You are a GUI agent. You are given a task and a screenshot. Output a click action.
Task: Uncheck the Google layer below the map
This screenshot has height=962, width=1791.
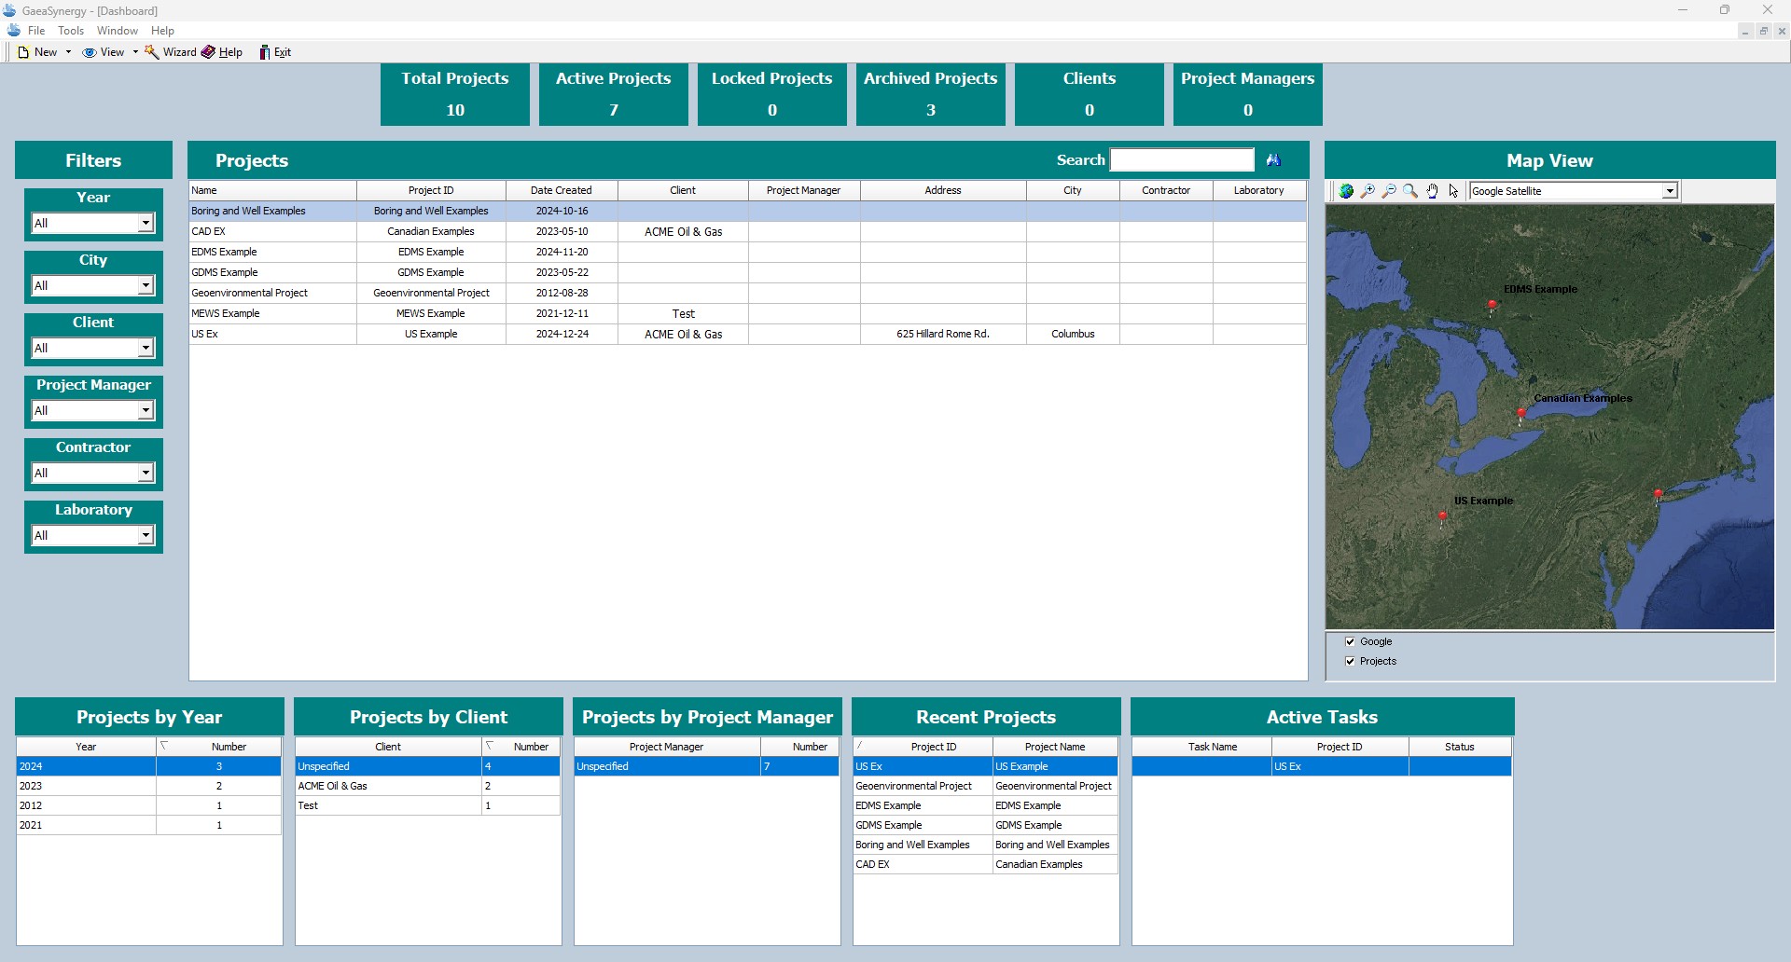[x=1351, y=641]
